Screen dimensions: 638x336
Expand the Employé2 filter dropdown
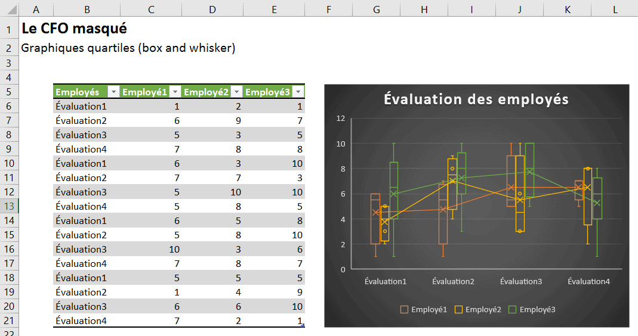pos(237,92)
